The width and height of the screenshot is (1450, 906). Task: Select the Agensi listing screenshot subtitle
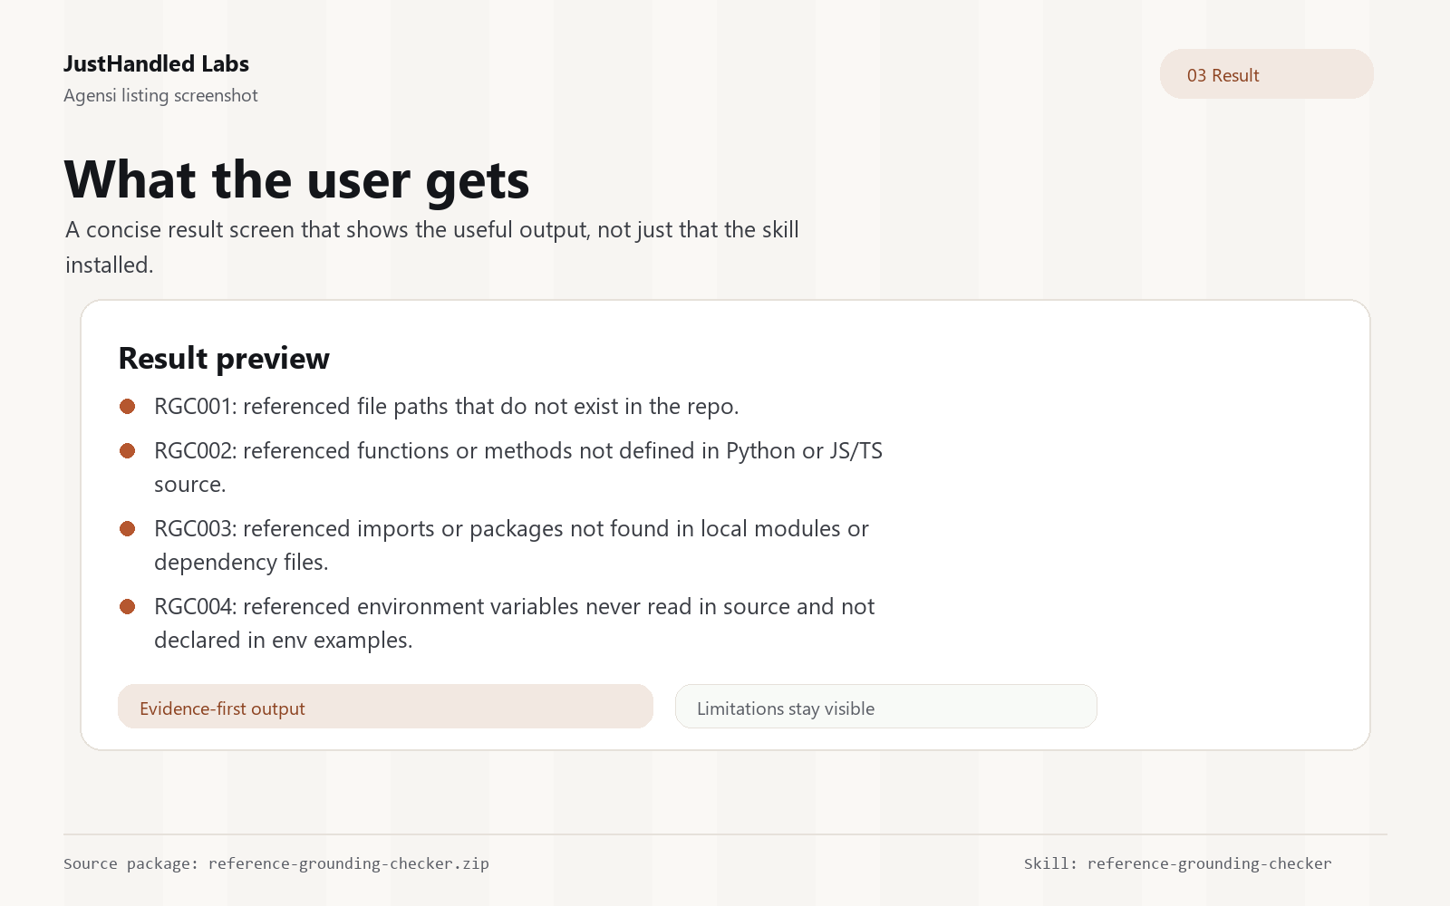tap(160, 95)
